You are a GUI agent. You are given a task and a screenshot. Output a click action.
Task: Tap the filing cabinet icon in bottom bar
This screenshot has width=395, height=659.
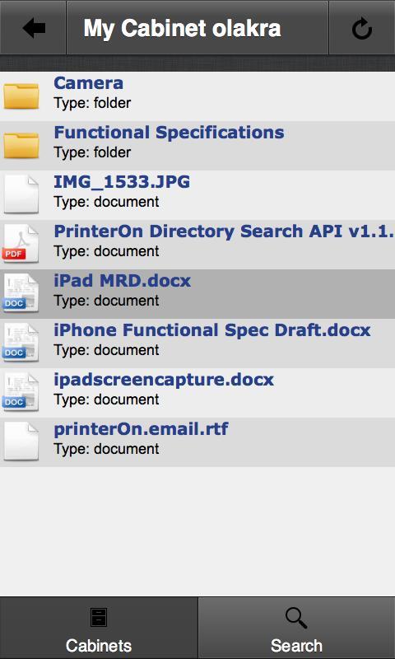99,618
